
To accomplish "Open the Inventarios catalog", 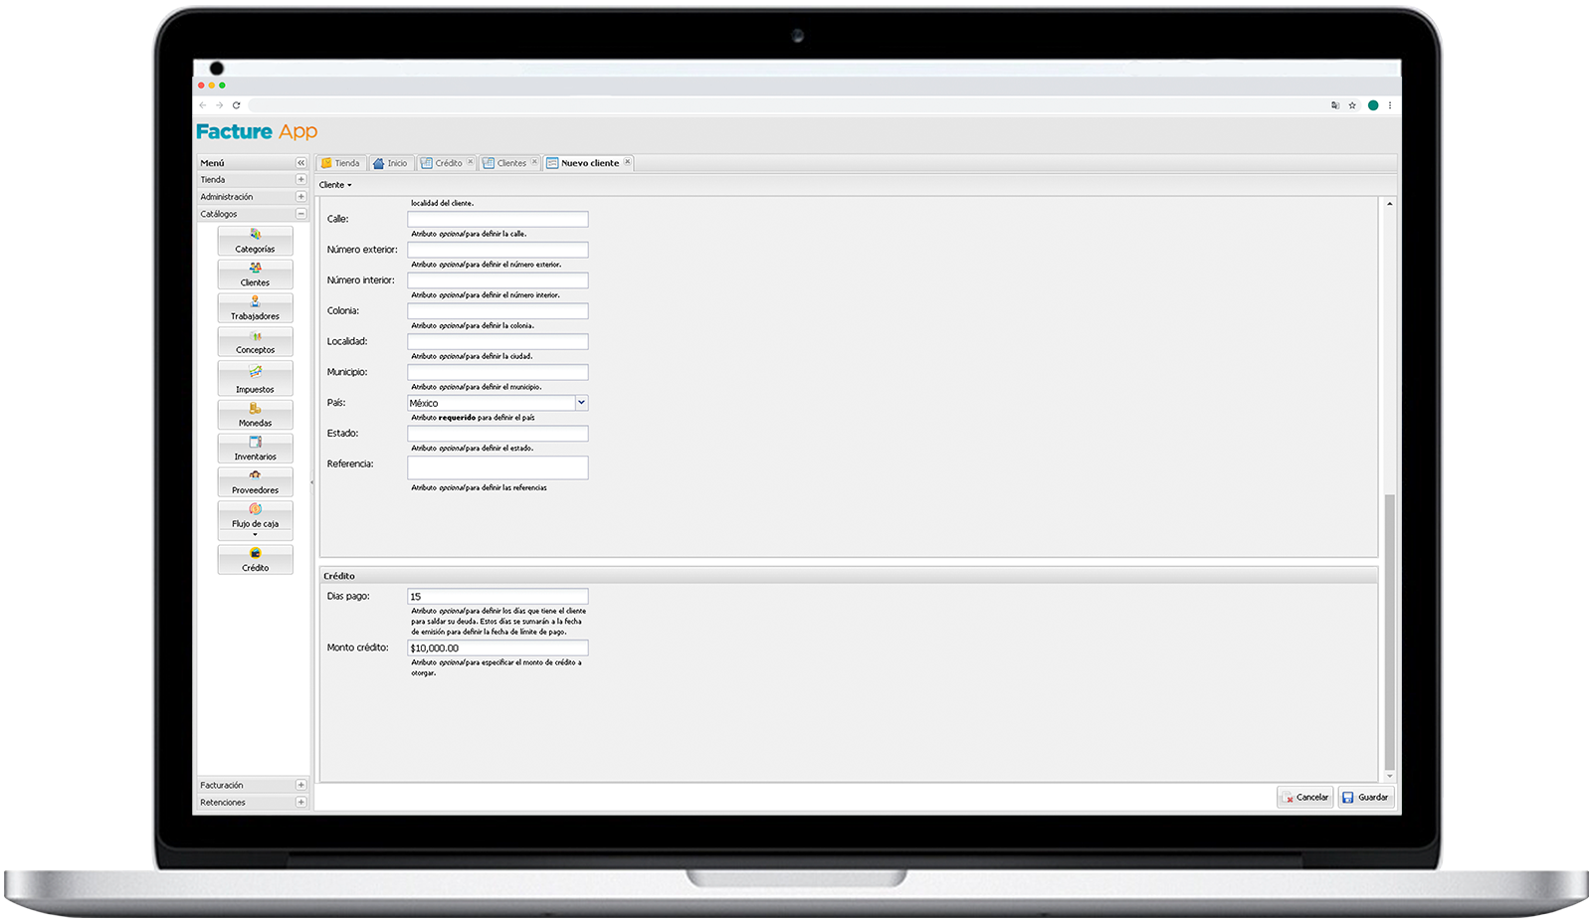I will (255, 449).
